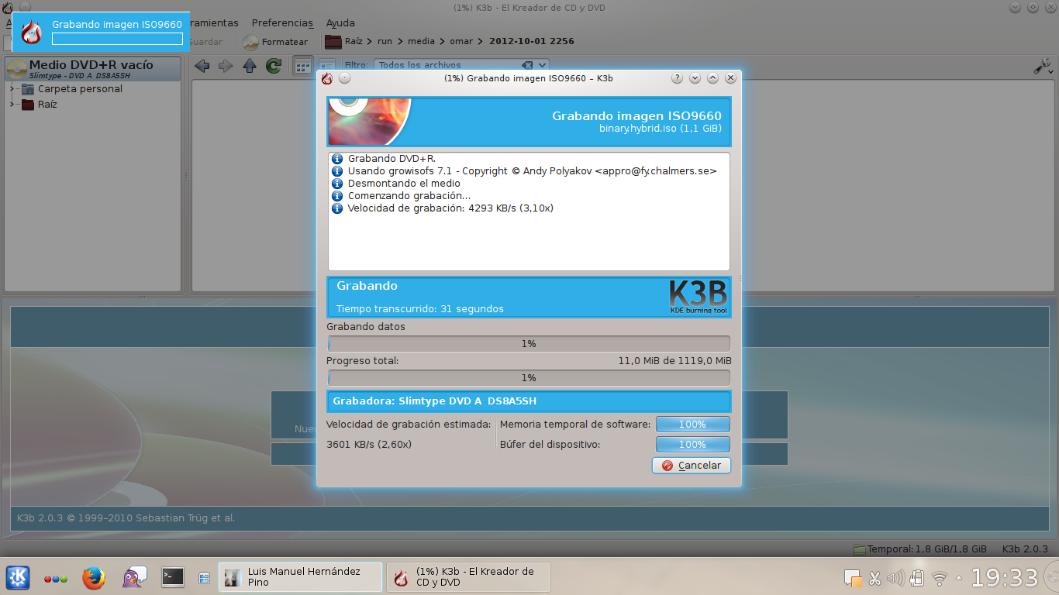Click the K3b 2.0.3 status bar version
Screen dimensions: 1059x595
pos(1025,549)
